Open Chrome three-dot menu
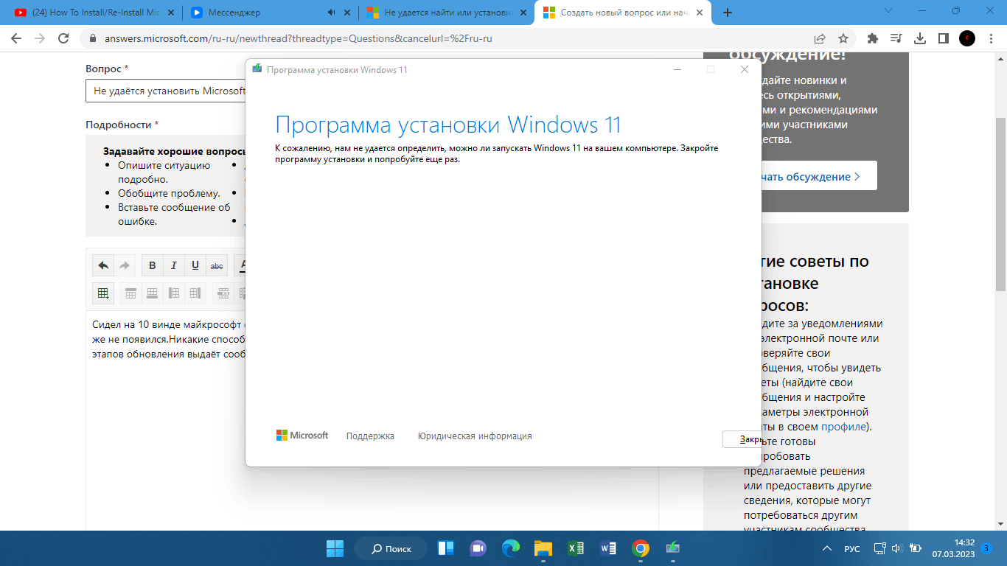 click(991, 38)
